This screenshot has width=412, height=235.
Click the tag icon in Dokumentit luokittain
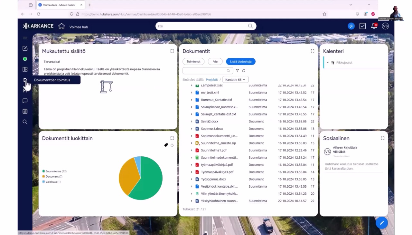[166, 145]
